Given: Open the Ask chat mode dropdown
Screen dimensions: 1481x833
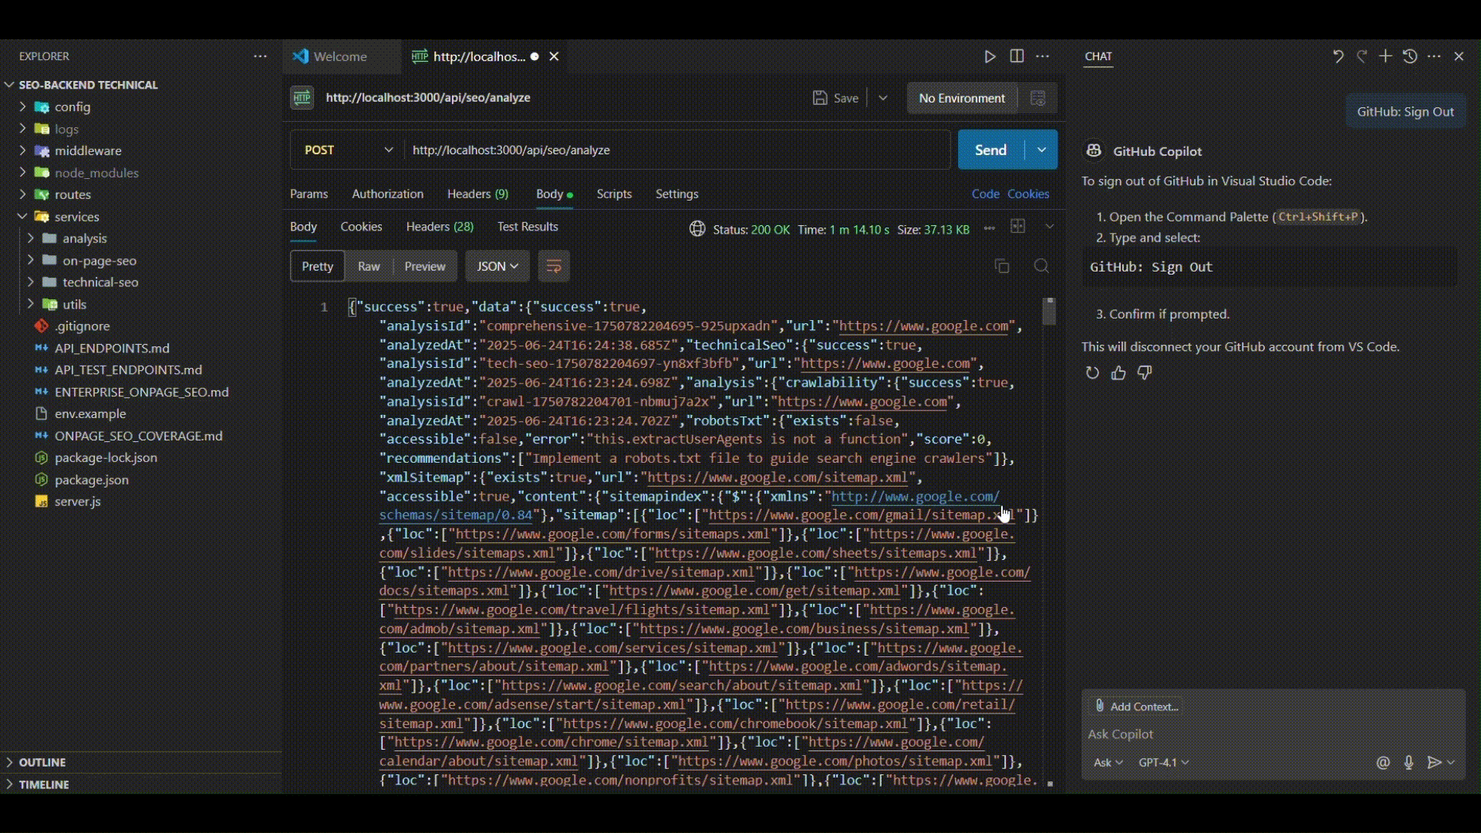Looking at the screenshot, I should coord(1108,763).
